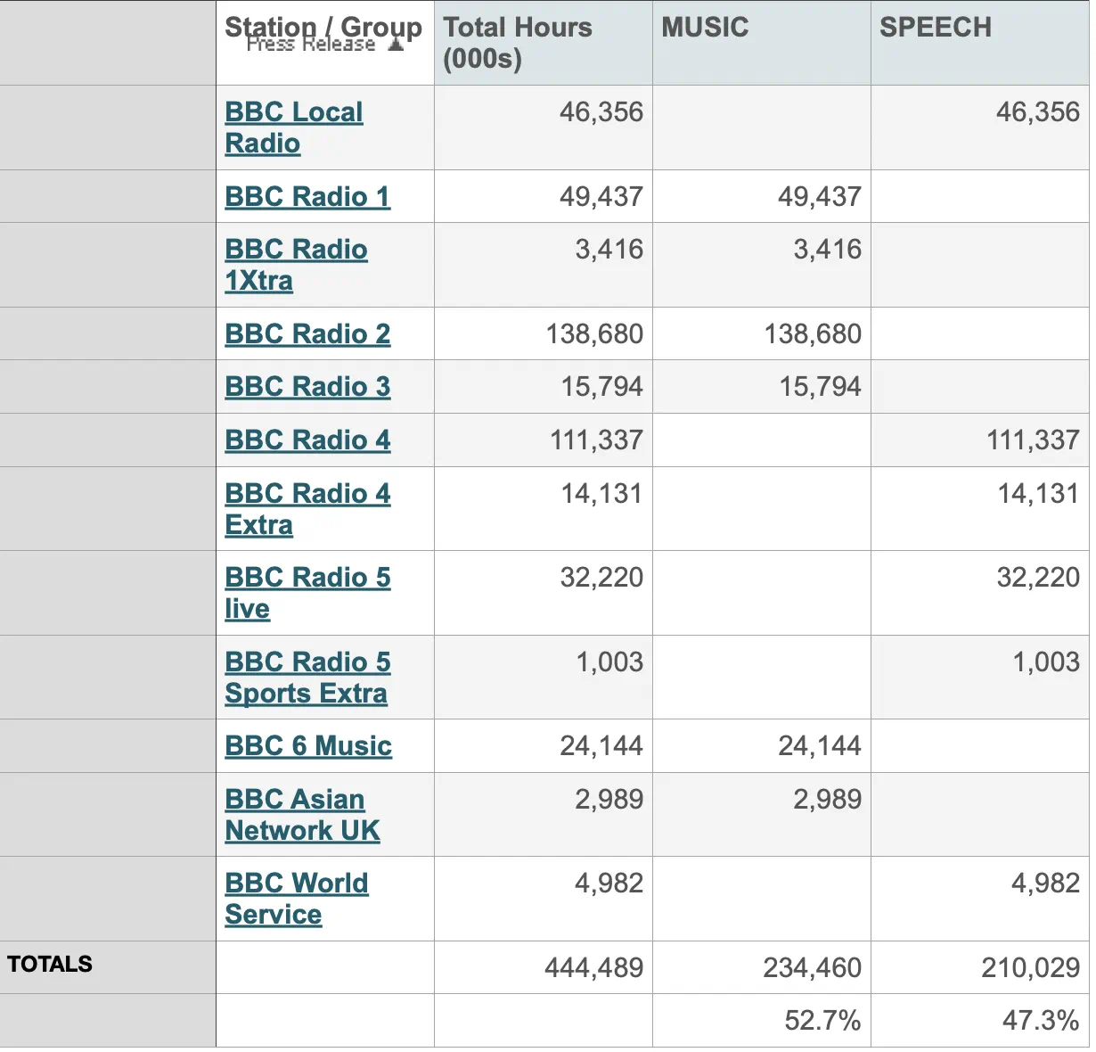
Task: Select BBC Radio 1 music value 49,437
Action: coord(820,196)
